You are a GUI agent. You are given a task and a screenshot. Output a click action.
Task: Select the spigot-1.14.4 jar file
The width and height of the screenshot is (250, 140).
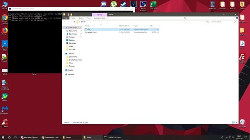121,32
